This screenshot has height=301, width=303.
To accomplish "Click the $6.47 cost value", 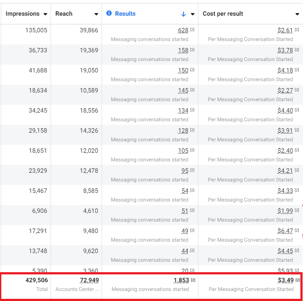I will (285, 231).
